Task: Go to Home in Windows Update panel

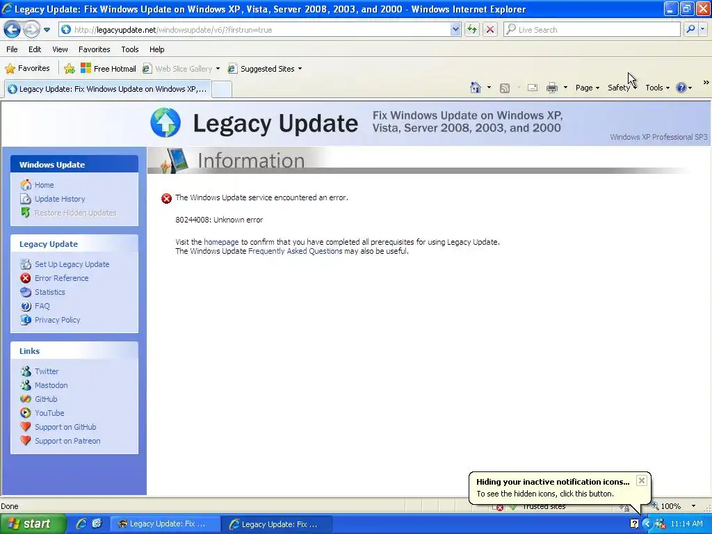Action: tap(44, 185)
